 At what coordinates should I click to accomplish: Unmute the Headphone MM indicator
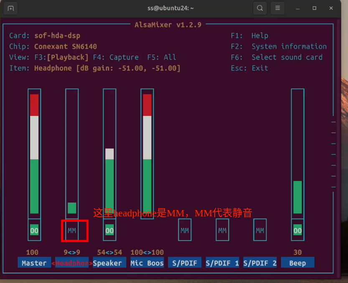coord(72,230)
